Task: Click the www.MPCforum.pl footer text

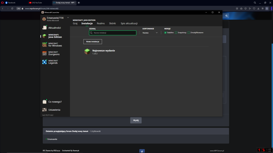Action: (217, 151)
